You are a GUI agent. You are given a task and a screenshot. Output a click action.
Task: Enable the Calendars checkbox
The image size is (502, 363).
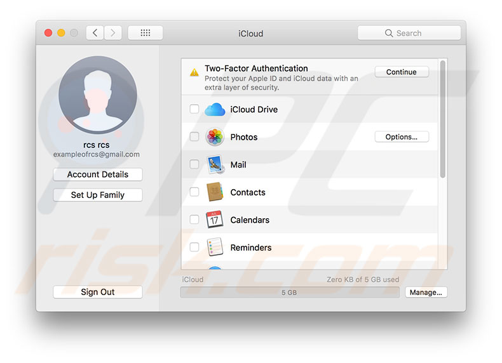click(x=194, y=220)
